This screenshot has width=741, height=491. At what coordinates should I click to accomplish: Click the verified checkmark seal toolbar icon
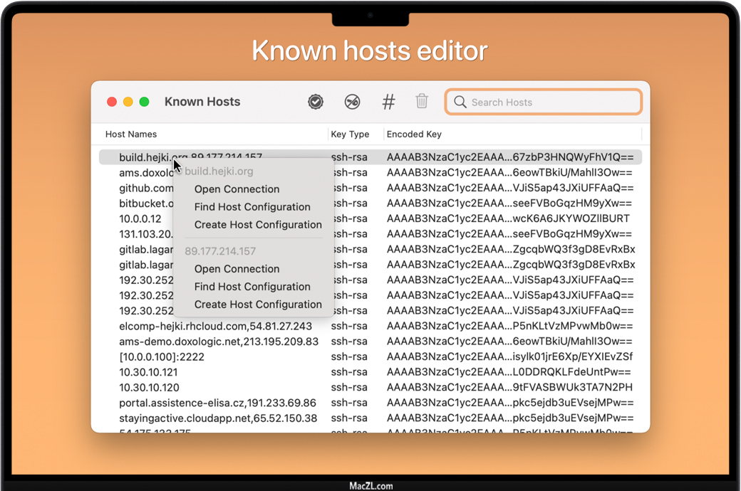click(316, 102)
